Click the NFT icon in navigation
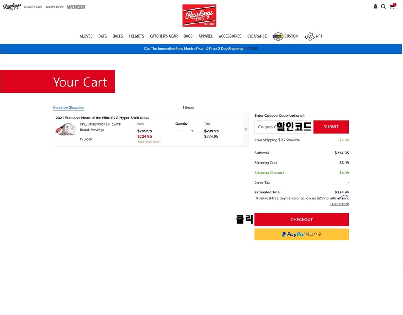 (x=310, y=36)
